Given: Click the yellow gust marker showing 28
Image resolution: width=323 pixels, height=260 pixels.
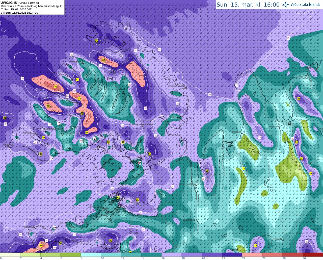Looking at the screenshot, I should pyautogui.click(x=299, y=99).
